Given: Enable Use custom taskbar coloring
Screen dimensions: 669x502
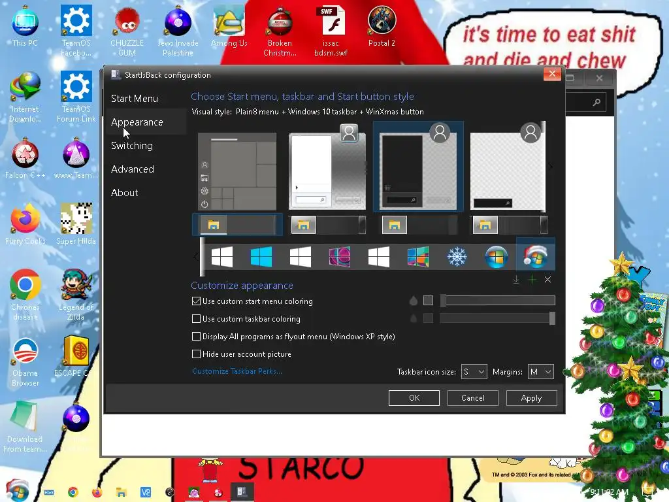Looking at the screenshot, I should pos(196,318).
